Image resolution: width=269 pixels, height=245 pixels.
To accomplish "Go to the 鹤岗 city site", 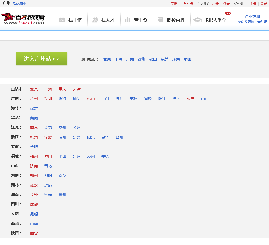I will click(x=34, y=118).
